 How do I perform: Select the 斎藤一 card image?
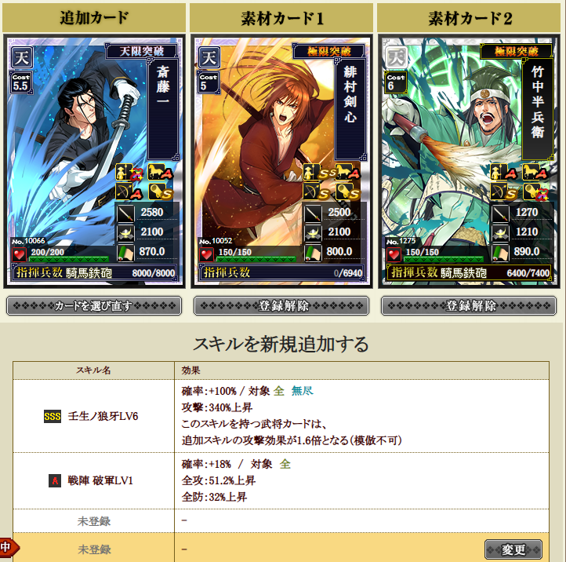[94, 161]
